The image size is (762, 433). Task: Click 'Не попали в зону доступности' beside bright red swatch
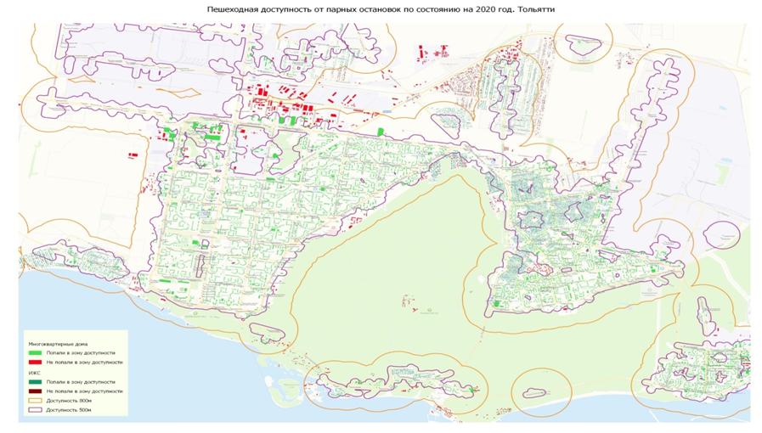85,363
